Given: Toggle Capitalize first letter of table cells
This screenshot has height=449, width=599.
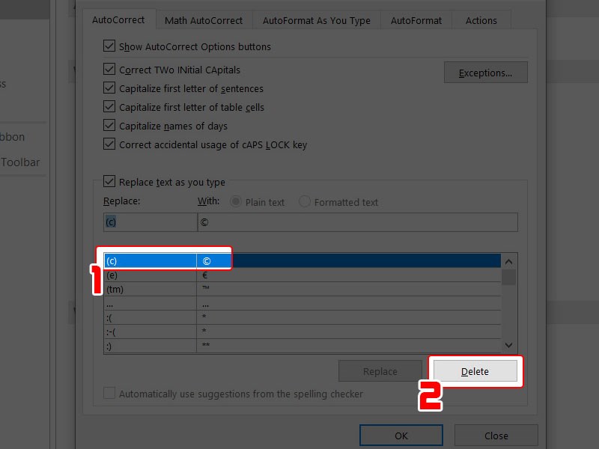Looking at the screenshot, I should pyautogui.click(x=109, y=107).
